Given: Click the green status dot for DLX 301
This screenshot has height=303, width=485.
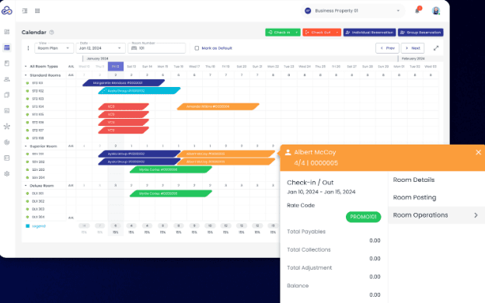Looking at the screenshot, I should [27, 193].
